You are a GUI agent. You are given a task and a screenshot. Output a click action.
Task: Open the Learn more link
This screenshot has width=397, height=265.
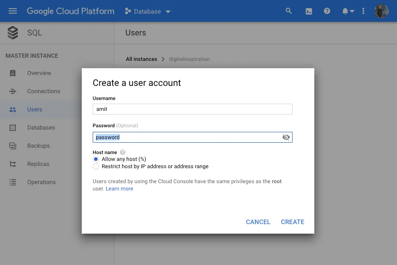coord(119,188)
